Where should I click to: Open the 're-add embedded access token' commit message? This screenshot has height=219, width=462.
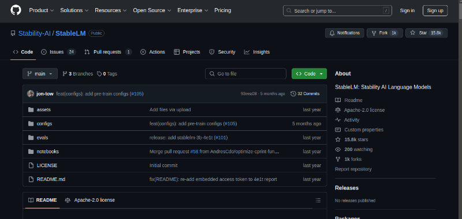(x=213, y=179)
